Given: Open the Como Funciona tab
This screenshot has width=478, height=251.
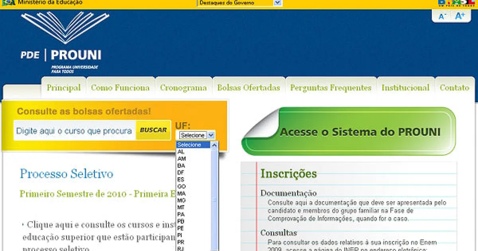Looking at the screenshot, I should (x=120, y=88).
